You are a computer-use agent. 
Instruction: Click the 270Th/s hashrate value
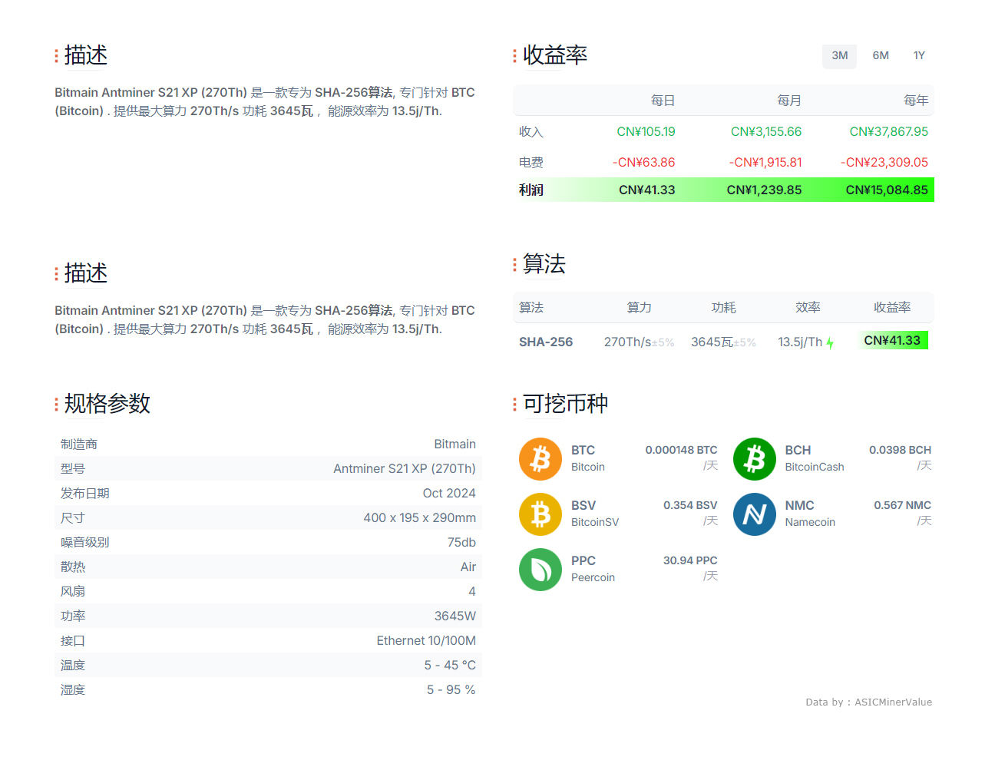pos(627,342)
